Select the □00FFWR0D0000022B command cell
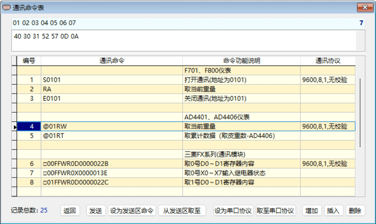The image size is (376, 224). [112, 164]
